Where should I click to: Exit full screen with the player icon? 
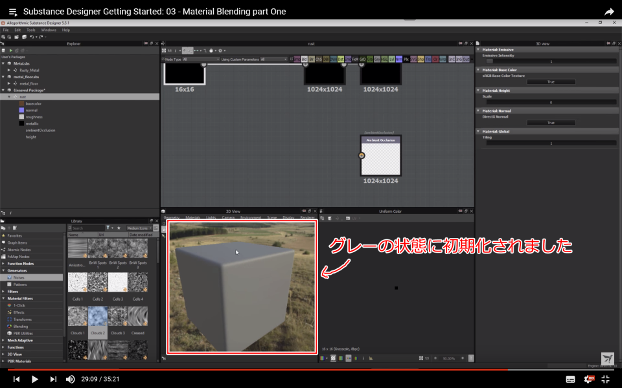click(606, 379)
